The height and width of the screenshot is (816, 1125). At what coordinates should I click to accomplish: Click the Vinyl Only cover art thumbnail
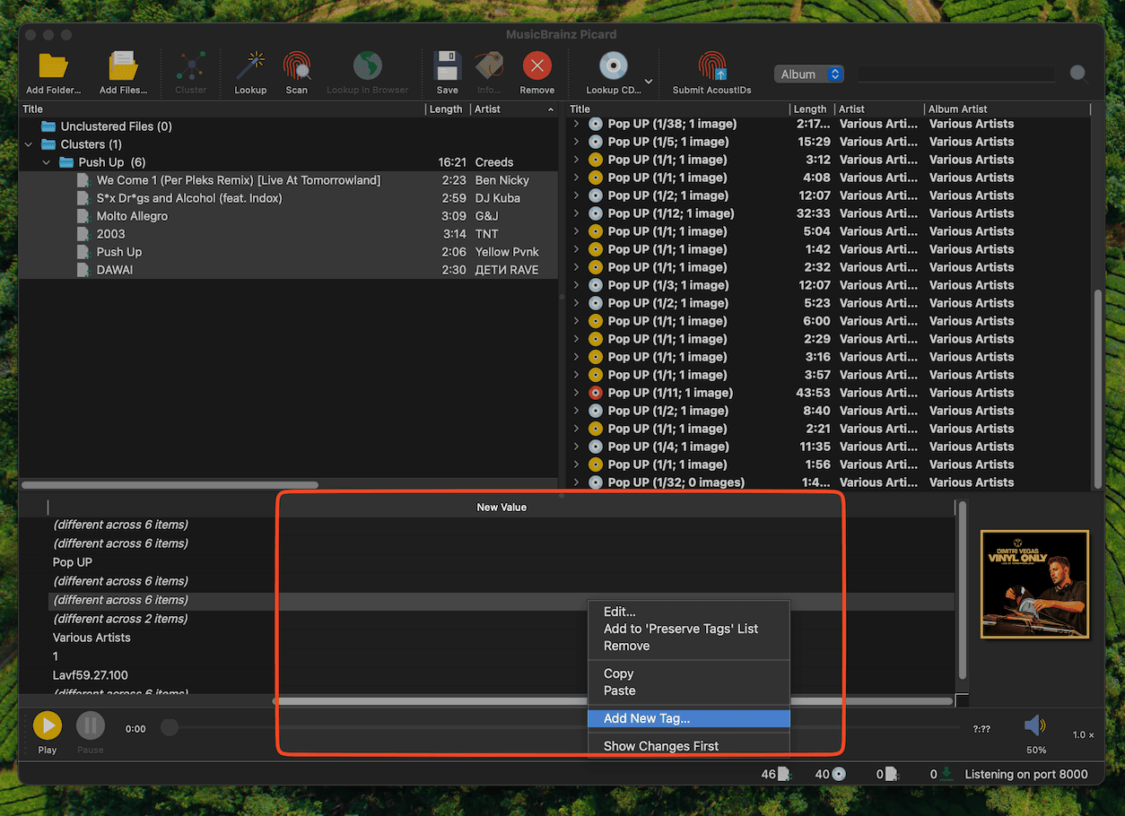pyautogui.click(x=1034, y=584)
